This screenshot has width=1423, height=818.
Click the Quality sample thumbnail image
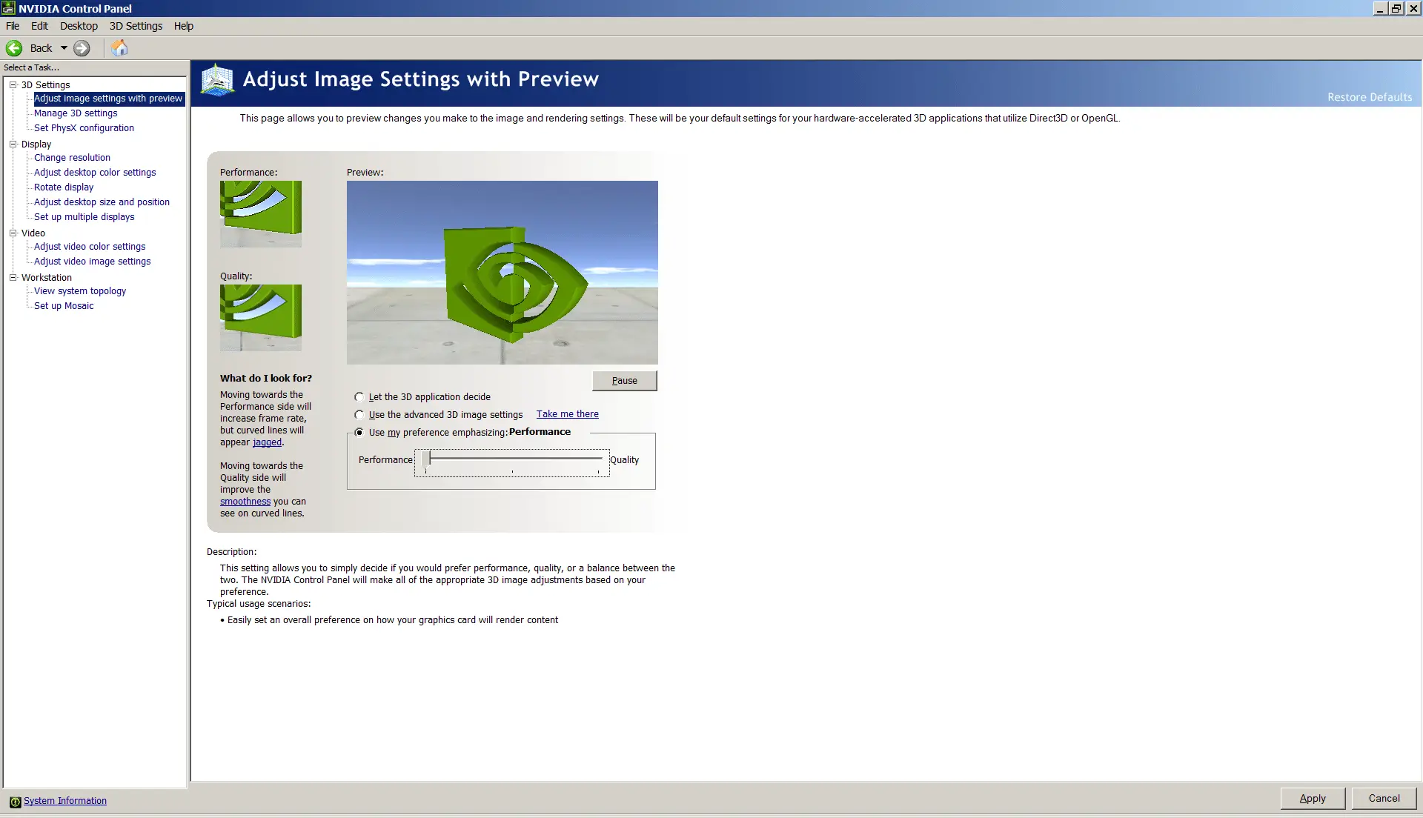260,318
